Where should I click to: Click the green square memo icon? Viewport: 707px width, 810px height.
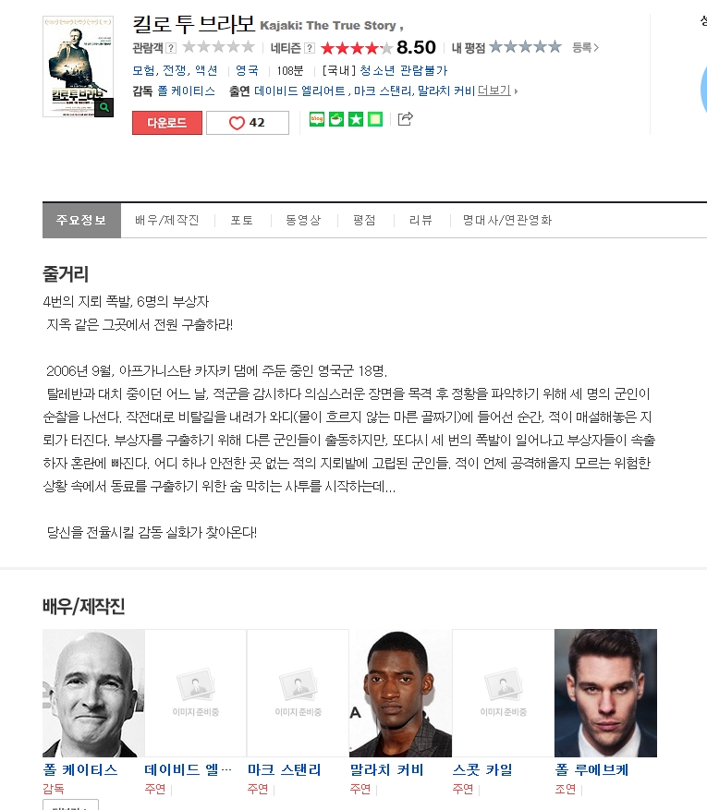[375, 119]
